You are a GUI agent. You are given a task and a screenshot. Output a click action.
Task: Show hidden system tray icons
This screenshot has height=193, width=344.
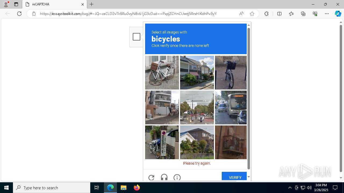pos(290,188)
